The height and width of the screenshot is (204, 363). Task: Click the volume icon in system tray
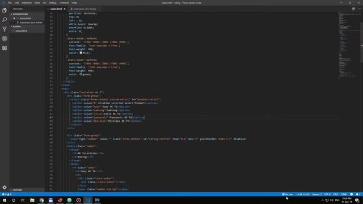click(332, 200)
